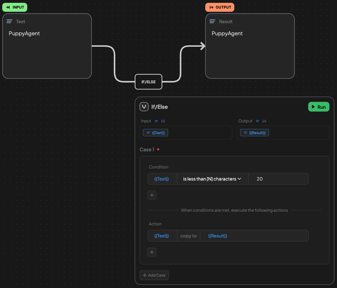Viewport: 337px width, 288px height.
Task: Click the lines icon in the Result block header
Action: tap(212, 22)
